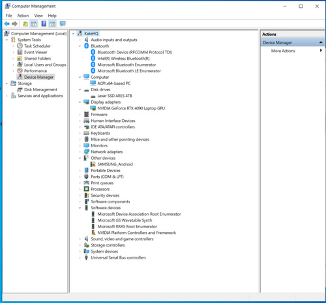Viewport: 326px width, 303px height.
Task: Open the View menu
Action: pos(38,16)
